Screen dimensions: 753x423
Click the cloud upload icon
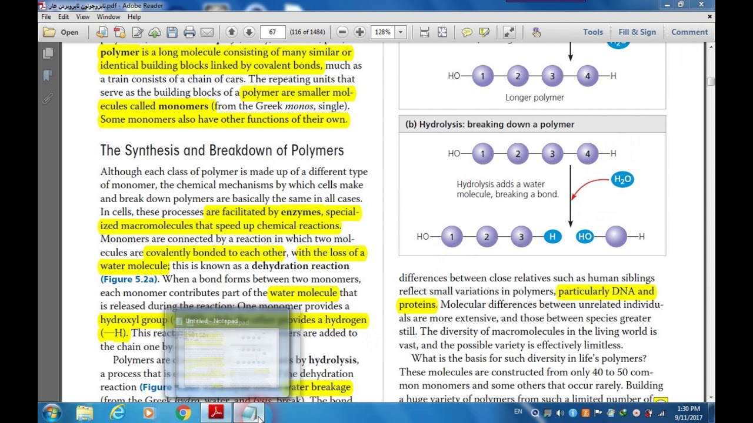point(155,32)
